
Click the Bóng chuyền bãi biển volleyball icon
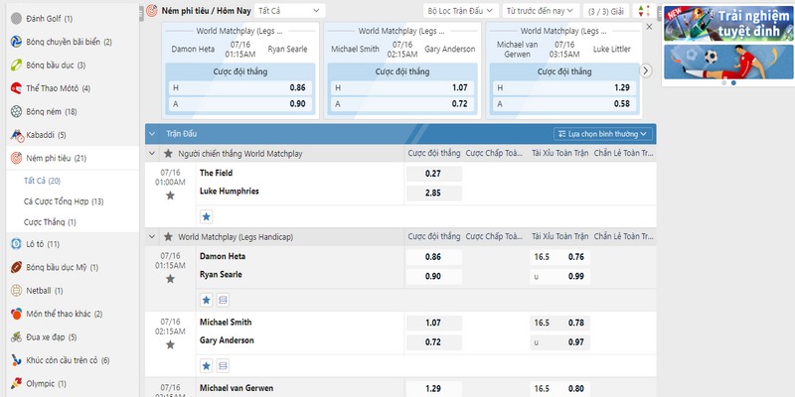pos(16,42)
